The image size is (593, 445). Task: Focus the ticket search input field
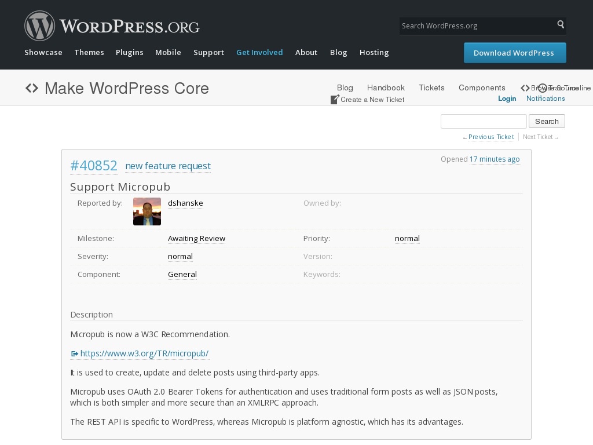pyautogui.click(x=484, y=122)
